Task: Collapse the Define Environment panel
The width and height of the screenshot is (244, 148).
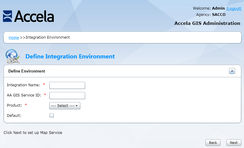Action: (x=232, y=71)
